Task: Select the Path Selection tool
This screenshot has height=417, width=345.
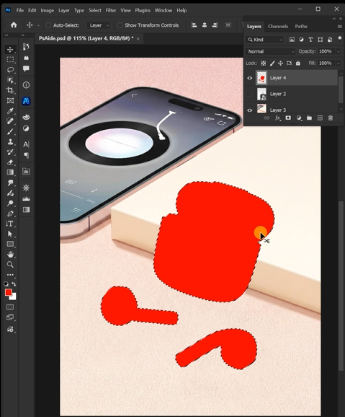Action: (10, 234)
